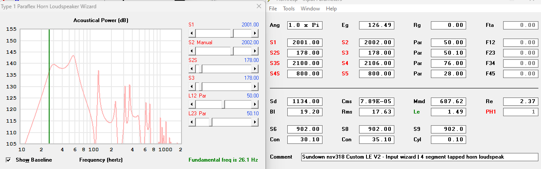Click the S1 input field showing 2001.00
Image resolution: width=541 pixels, height=169 pixels.
pos(305,42)
